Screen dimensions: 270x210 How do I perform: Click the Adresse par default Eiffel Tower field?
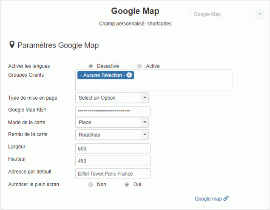(x=113, y=174)
